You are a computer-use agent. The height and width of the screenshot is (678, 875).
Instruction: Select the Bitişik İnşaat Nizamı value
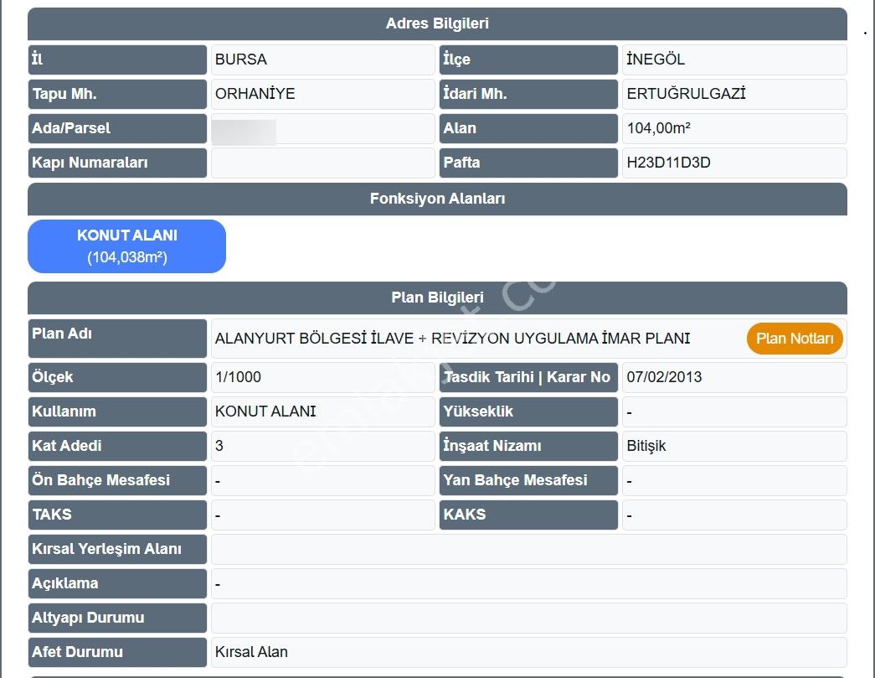point(646,446)
